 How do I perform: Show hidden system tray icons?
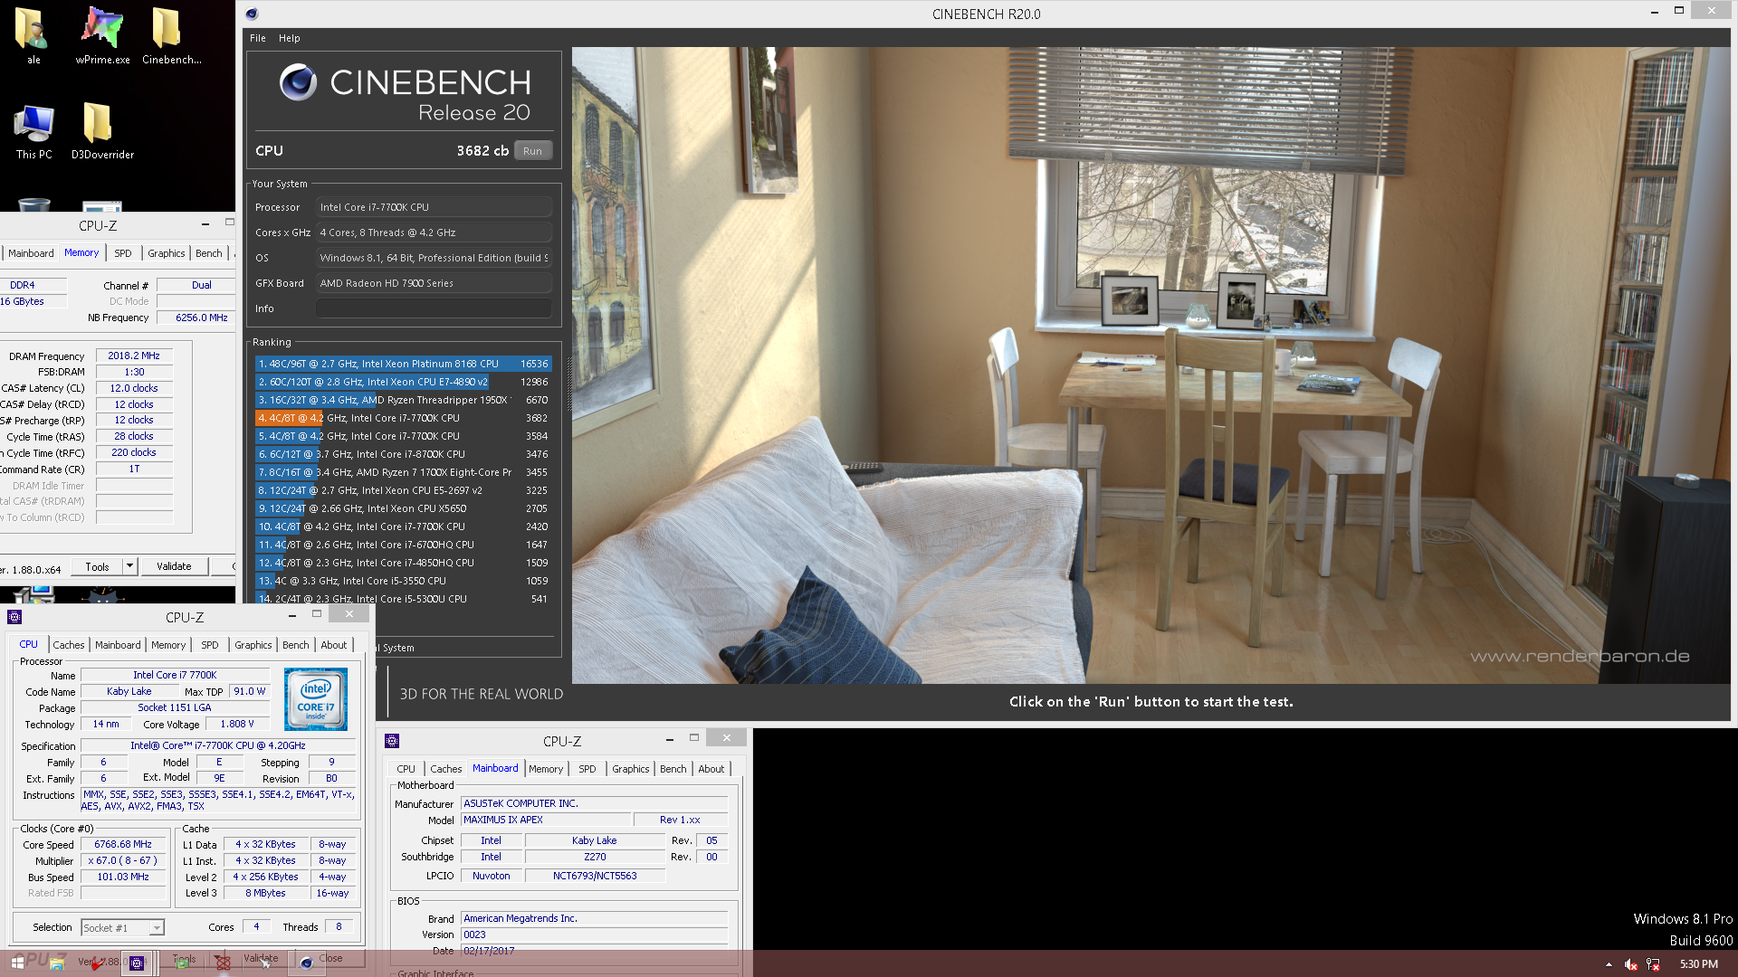1609,964
